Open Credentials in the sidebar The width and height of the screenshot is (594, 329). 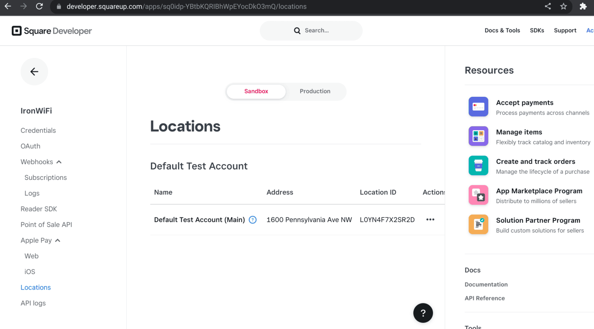click(x=38, y=131)
